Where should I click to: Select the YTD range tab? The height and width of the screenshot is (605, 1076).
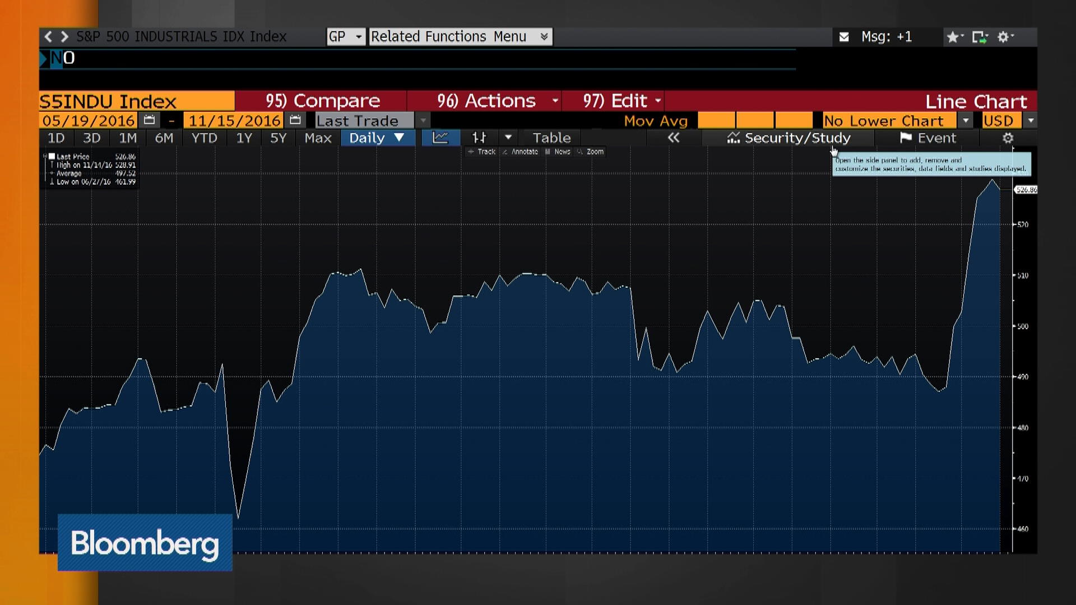point(204,138)
